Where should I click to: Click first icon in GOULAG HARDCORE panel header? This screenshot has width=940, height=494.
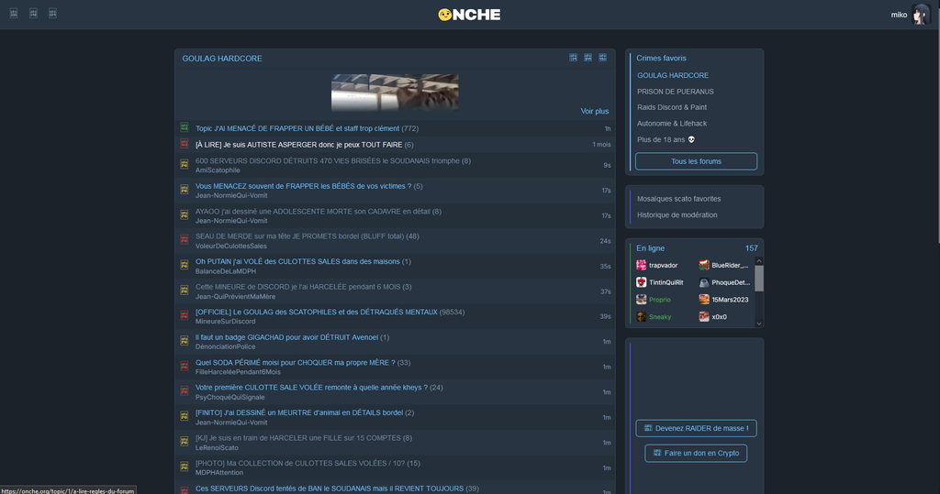pos(573,58)
